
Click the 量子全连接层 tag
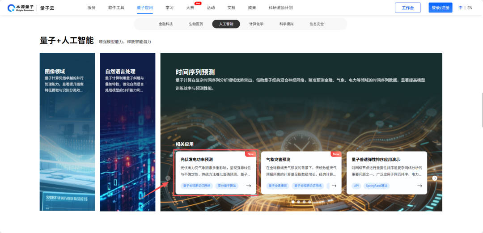pos(278,186)
